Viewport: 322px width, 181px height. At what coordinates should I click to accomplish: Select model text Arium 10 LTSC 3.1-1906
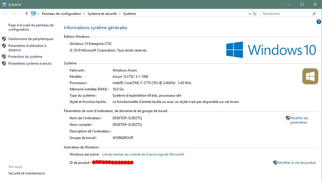click(130, 77)
